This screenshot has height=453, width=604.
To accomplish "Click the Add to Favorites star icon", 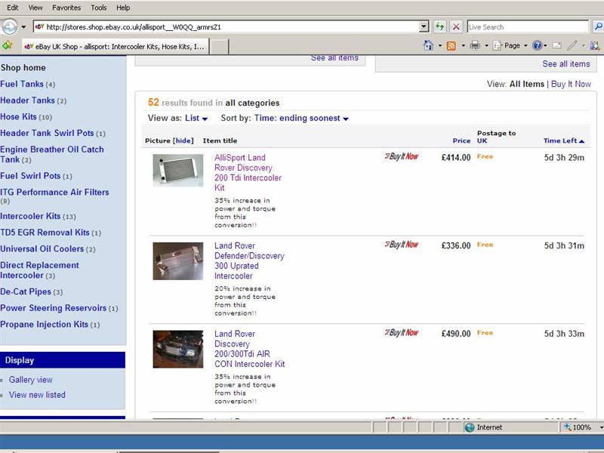I will [x=8, y=45].
